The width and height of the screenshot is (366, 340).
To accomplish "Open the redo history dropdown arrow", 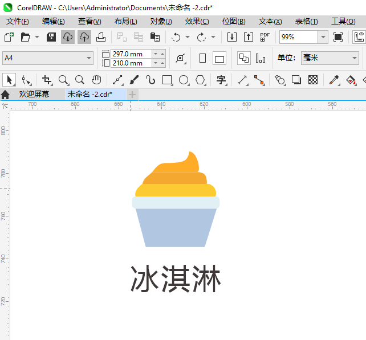I will click(x=213, y=37).
